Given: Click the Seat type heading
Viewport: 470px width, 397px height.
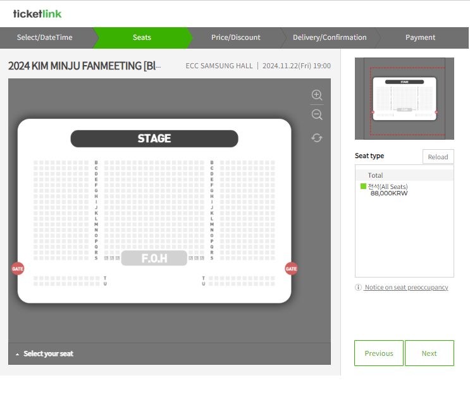Looking at the screenshot, I should pyautogui.click(x=369, y=156).
